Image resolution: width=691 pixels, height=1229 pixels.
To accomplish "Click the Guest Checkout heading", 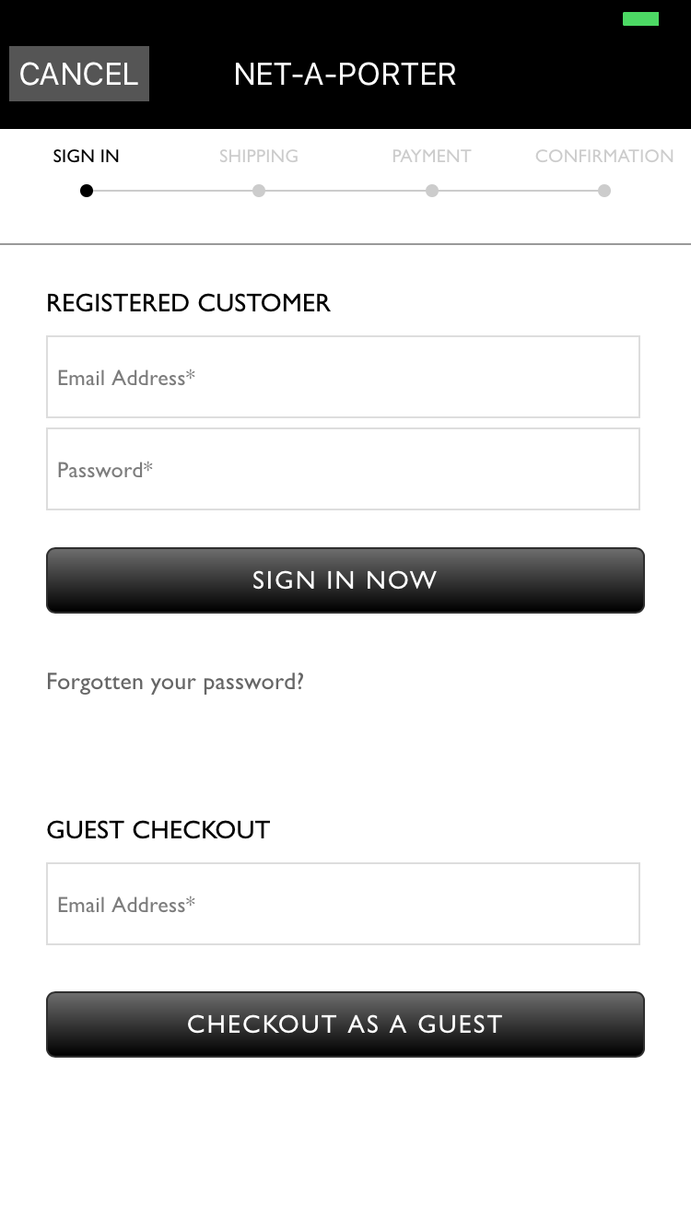I will (158, 830).
